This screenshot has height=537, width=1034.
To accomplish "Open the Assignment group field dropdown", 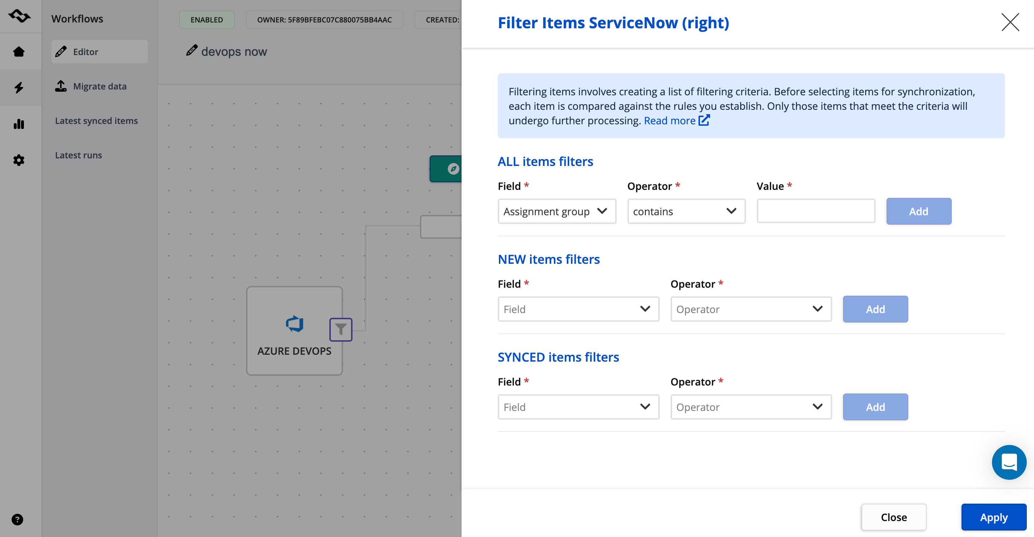I will pyautogui.click(x=557, y=211).
